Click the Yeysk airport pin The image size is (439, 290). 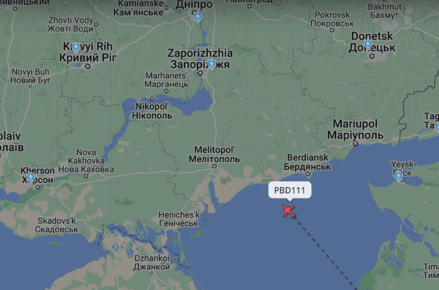399,176
